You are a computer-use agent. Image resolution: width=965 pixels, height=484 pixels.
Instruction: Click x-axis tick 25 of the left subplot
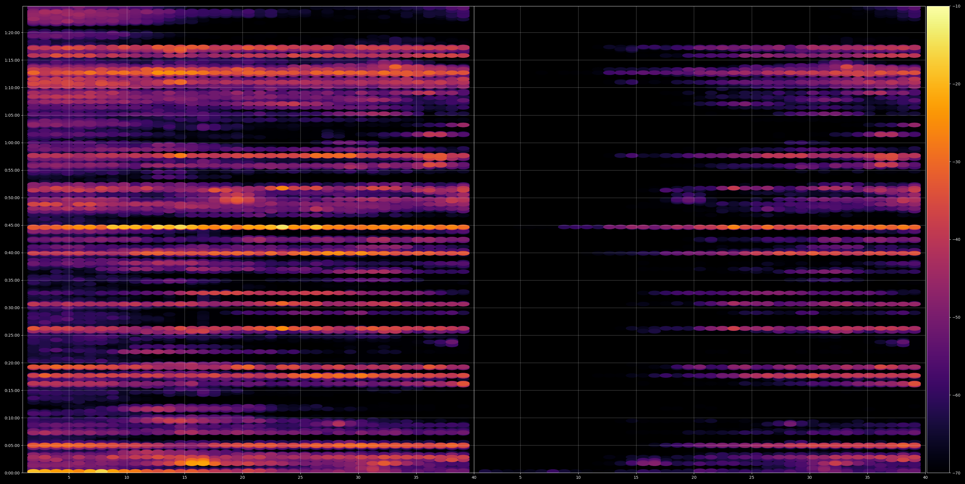300,478
